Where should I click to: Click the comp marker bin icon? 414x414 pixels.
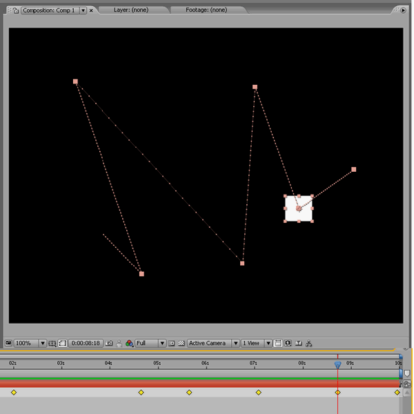tap(407, 373)
